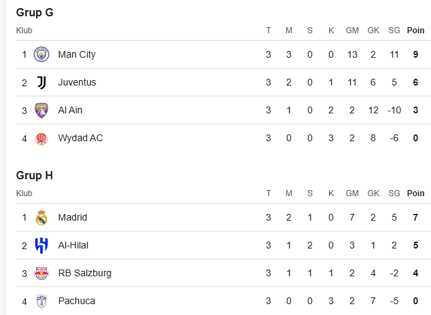Click the Real Madrid crest icon

click(41, 217)
